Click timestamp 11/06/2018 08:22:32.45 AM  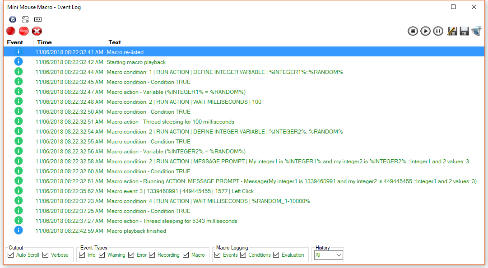pyautogui.click(x=69, y=82)
